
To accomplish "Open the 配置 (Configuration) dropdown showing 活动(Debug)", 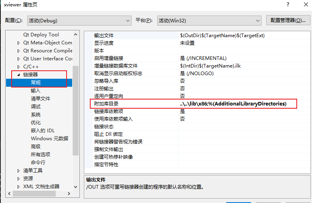I will [x=79, y=21].
